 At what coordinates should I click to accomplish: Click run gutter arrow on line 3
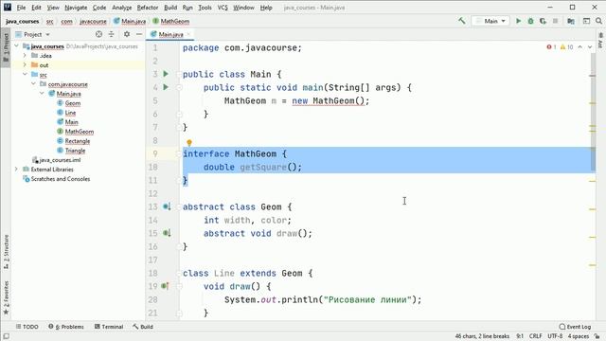(166, 74)
